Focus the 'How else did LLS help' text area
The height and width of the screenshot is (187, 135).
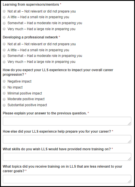click(67, 139)
